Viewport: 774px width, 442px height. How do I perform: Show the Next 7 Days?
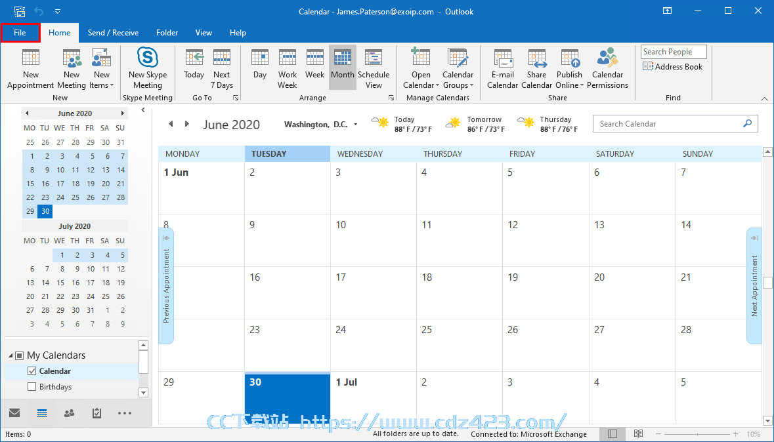coord(222,69)
